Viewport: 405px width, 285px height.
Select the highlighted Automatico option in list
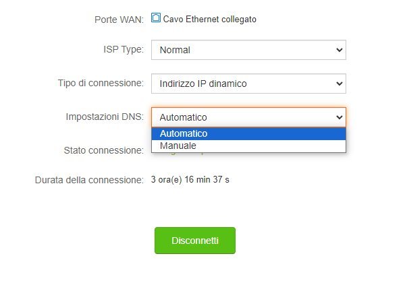tap(184, 133)
